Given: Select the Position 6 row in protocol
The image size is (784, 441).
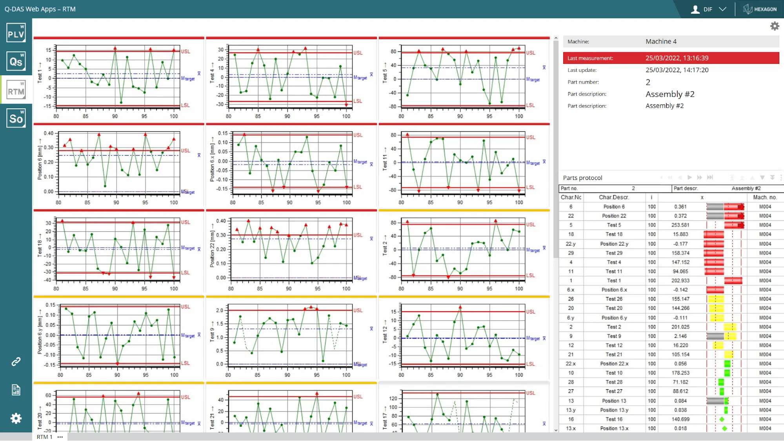Looking at the screenshot, I should (x=671, y=207).
